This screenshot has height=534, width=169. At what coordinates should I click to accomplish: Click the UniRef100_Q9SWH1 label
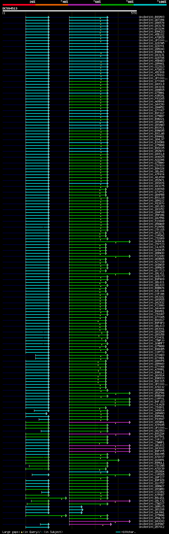click(152, 422)
